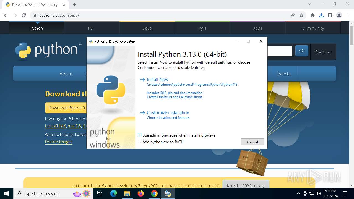Close the Download Python tab

(x=64, y=4)
